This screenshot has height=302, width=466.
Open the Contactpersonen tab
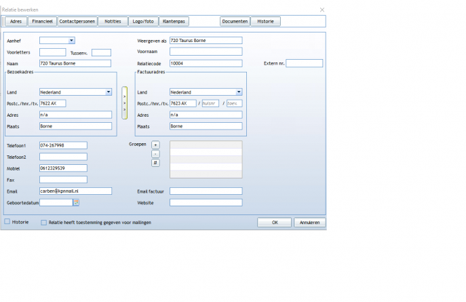[x=77, y=22]
